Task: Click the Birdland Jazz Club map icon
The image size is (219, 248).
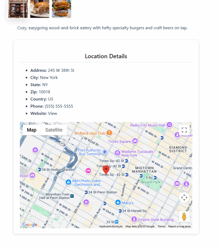Action: pyautogui.click(x=109, y=133)
